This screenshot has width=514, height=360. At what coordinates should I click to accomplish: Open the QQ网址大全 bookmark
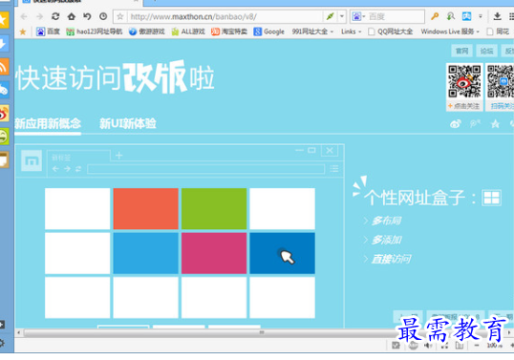click(x=390, y=32)
